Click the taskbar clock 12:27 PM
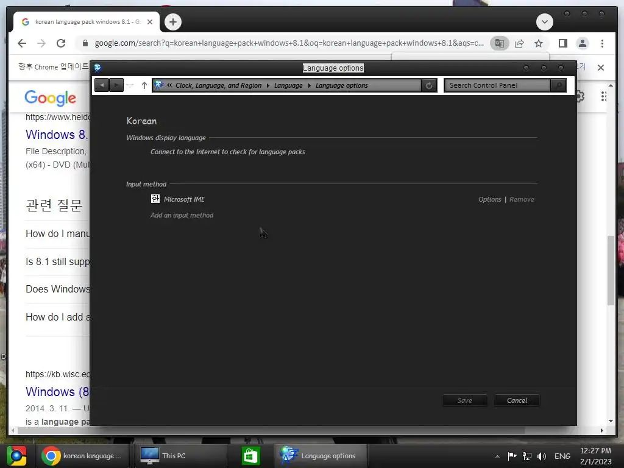Image resolution: width=624 pixels, height=468 pixels. click(596, 456)
